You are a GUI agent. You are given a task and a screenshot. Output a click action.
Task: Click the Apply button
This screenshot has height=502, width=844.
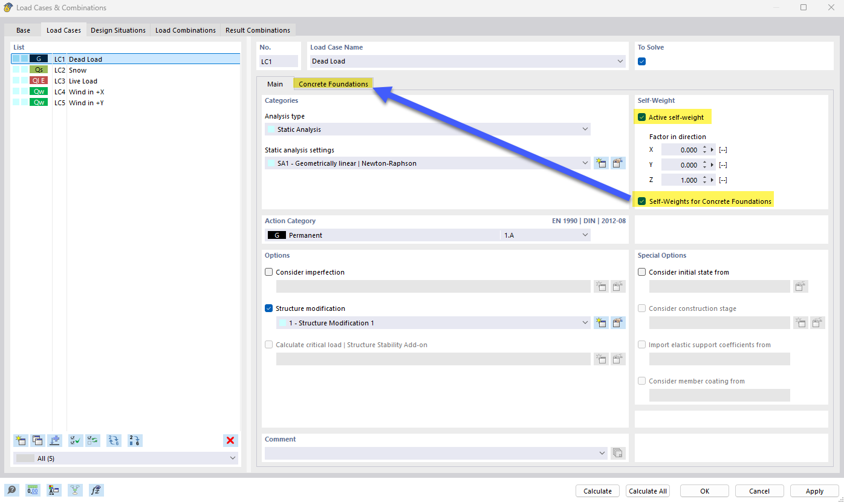(814, 491)
